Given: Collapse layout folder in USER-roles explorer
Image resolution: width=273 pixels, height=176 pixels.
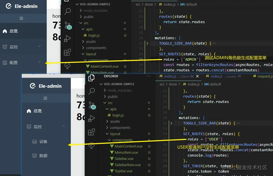Looking at the screenshot, I should pos(107,134).
